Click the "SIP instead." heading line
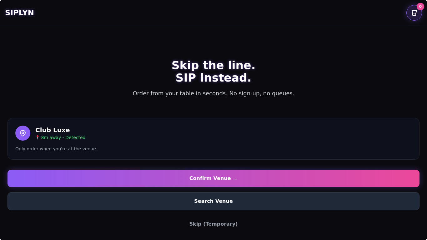The width and height of the screenshot is (427, 240). click(213, 78)
